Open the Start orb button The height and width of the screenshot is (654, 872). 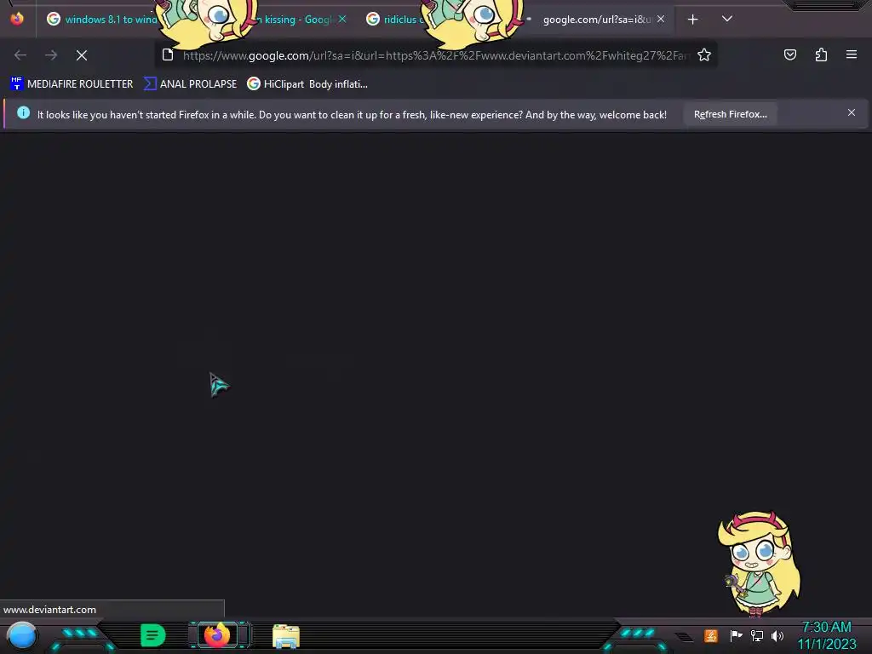pyautogui.click(x=22, y=635)
